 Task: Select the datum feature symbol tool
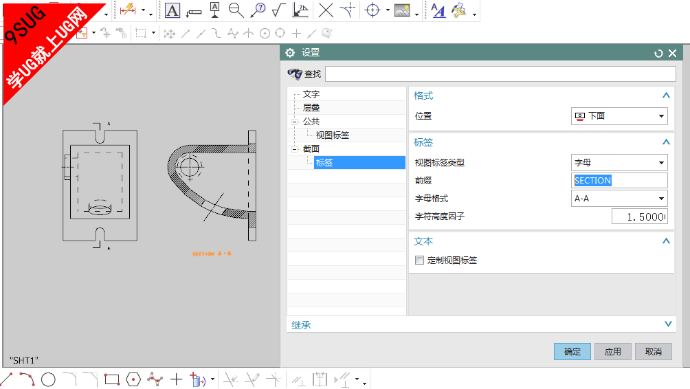(x=214, y=10)
